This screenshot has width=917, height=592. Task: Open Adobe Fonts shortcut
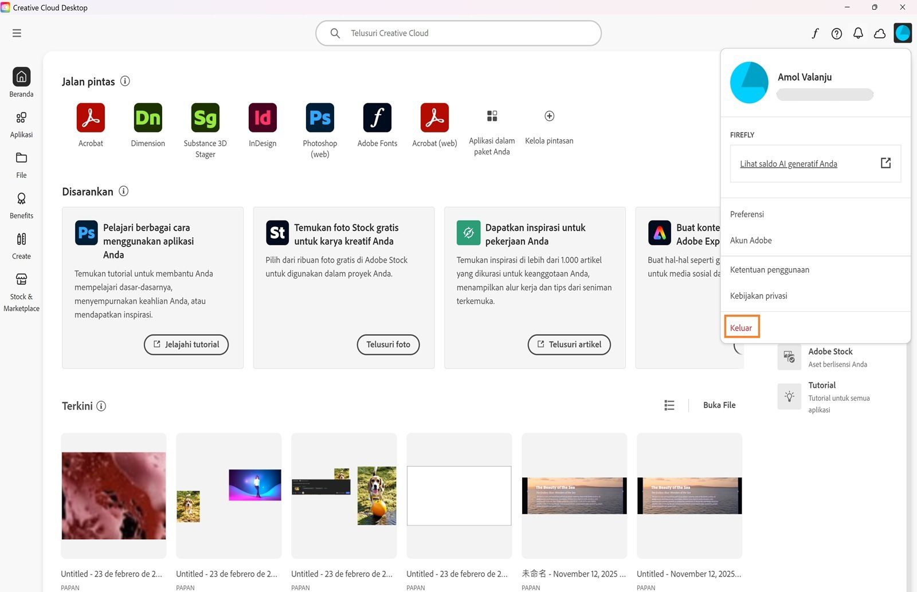377,117
